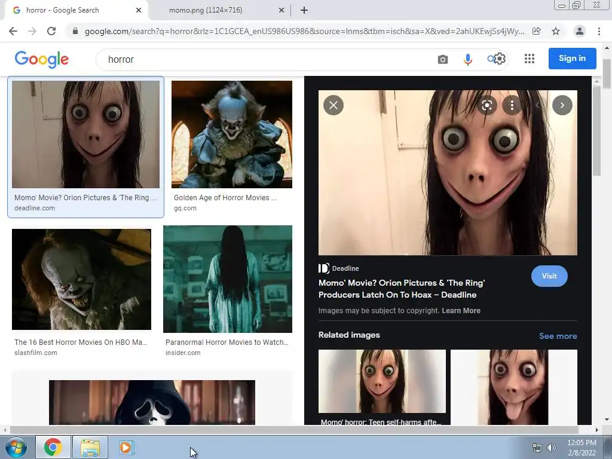612x459 pixels.
Task: Open the Windows Start button
Action: [x=16, y=447]
